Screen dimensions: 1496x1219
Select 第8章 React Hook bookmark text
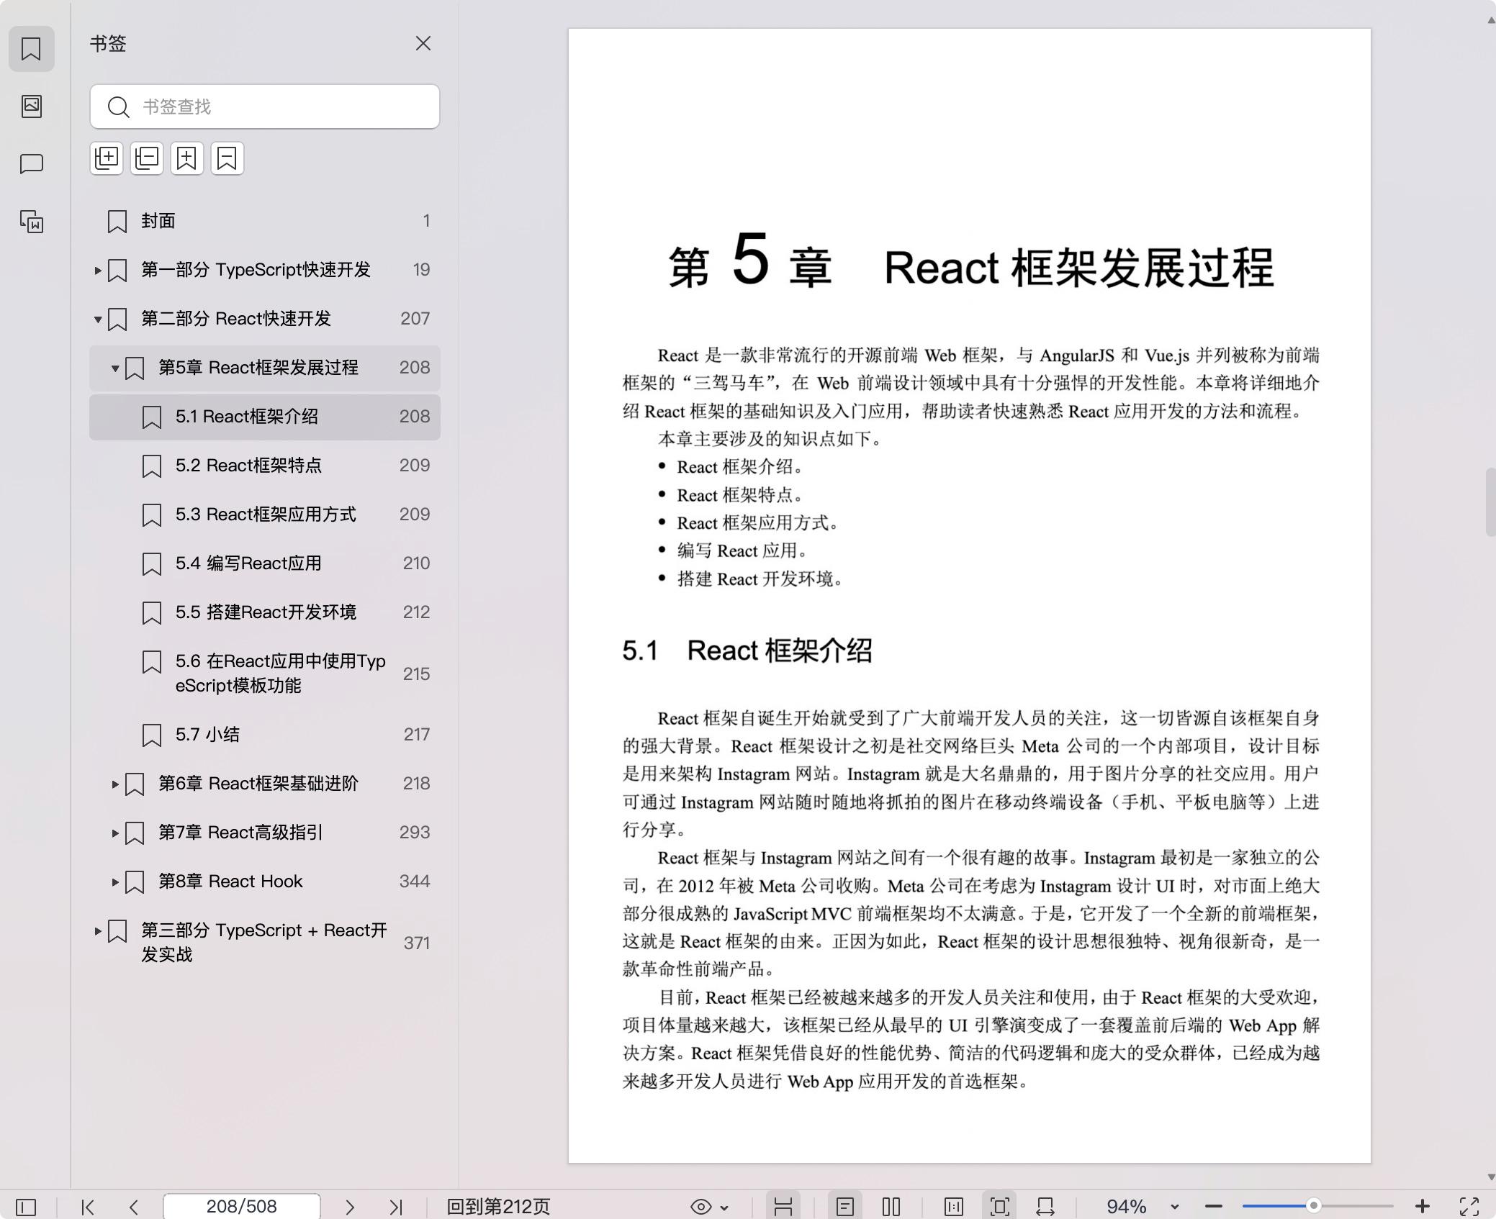230,882
